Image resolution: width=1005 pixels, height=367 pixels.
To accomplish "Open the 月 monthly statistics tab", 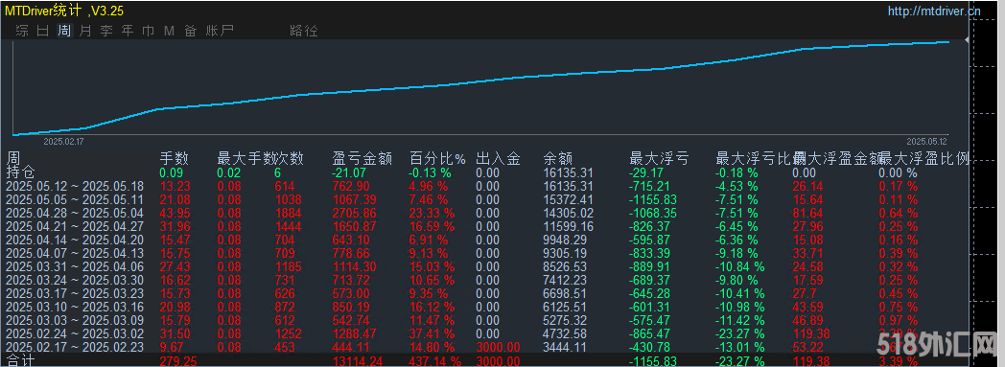I will pos(85,31).
